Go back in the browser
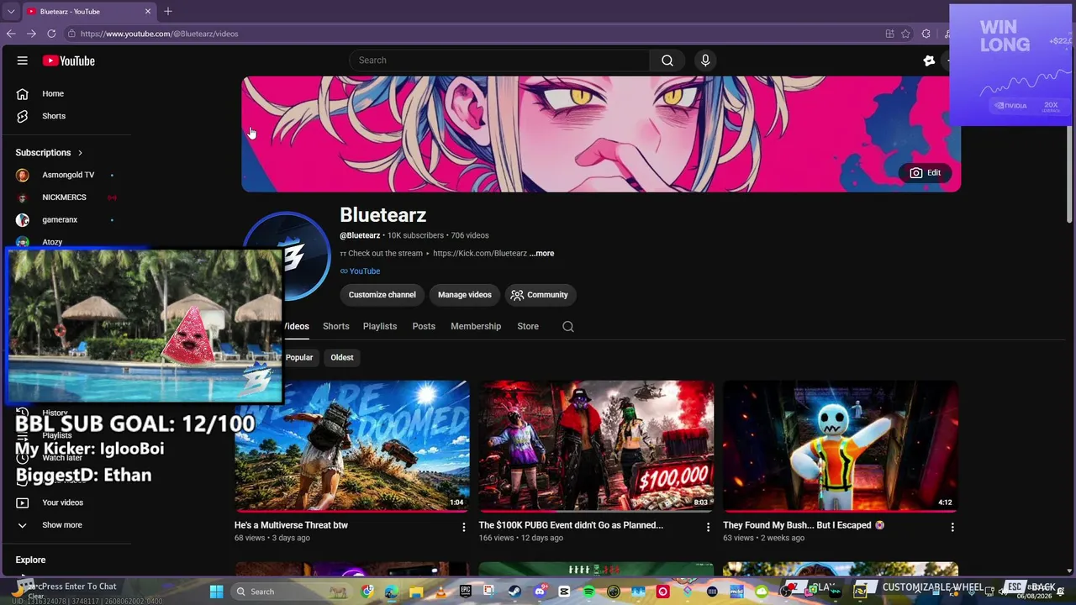Image resolution: width=1076 pixels, height=605 pixels. 11,34
